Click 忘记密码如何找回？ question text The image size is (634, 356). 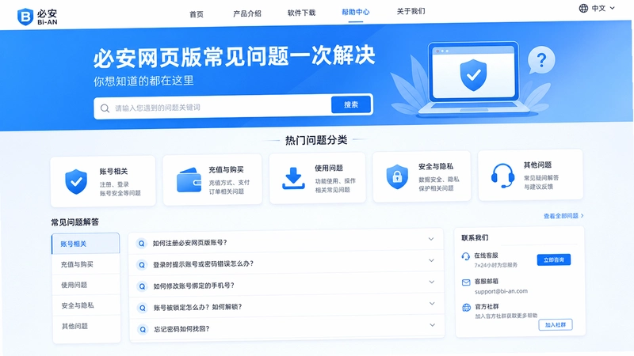pyautogui.click(x=181, y=329)
